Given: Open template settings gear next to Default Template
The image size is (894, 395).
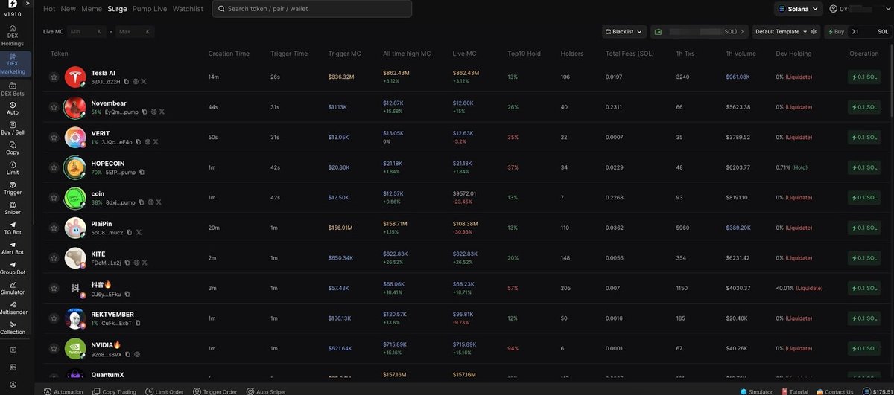Looking at the screenshot, I should pos(814,31).
